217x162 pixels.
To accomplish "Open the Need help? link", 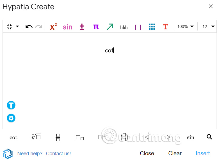I will 30,154.
